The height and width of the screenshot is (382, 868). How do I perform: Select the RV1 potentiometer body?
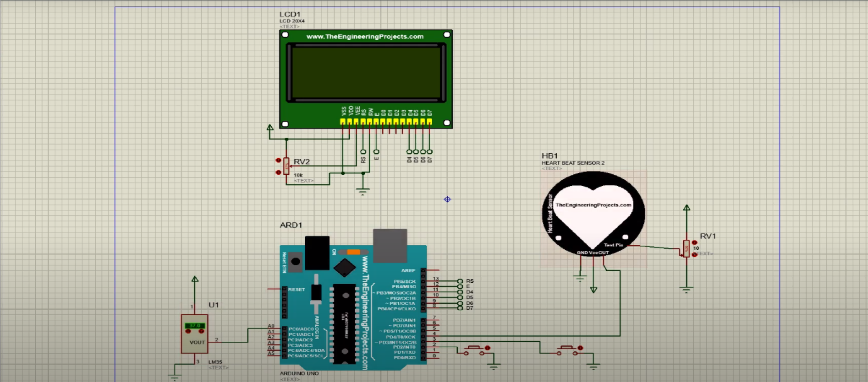pos(686,248)
